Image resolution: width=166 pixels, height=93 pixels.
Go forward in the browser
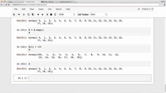[x=4, y=5]
